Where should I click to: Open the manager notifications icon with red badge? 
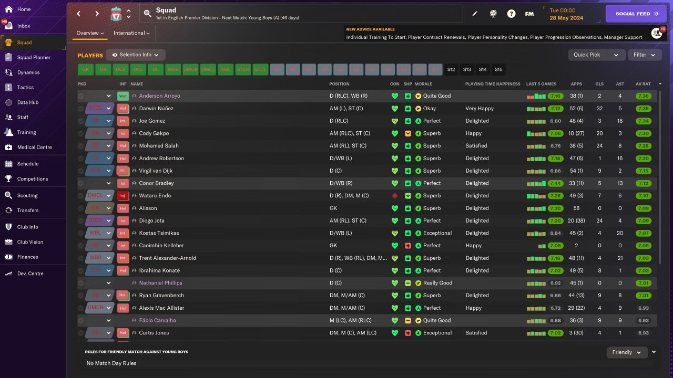click(x=657, y=33)
